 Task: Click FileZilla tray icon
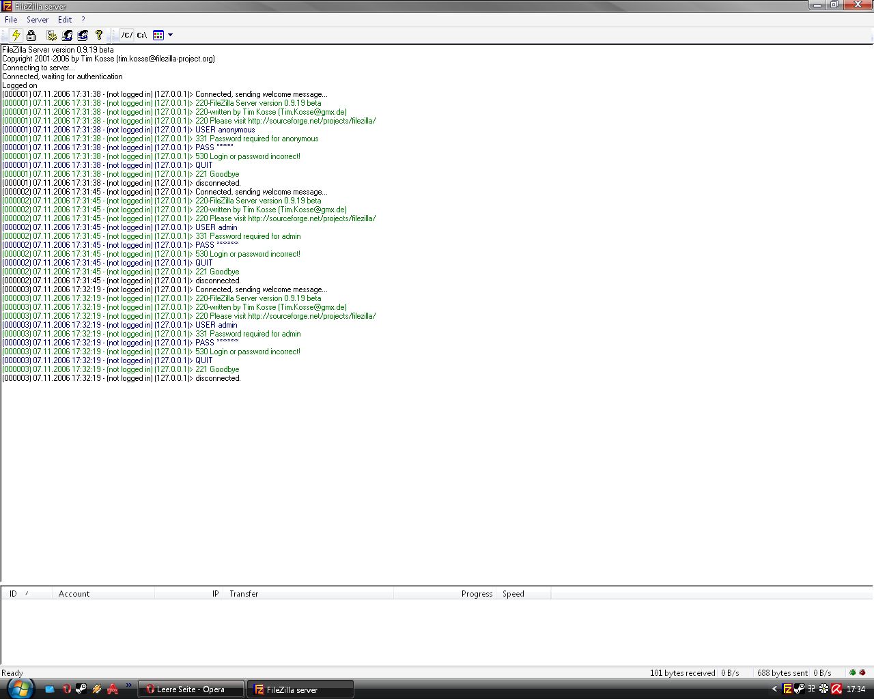[787, 689]
